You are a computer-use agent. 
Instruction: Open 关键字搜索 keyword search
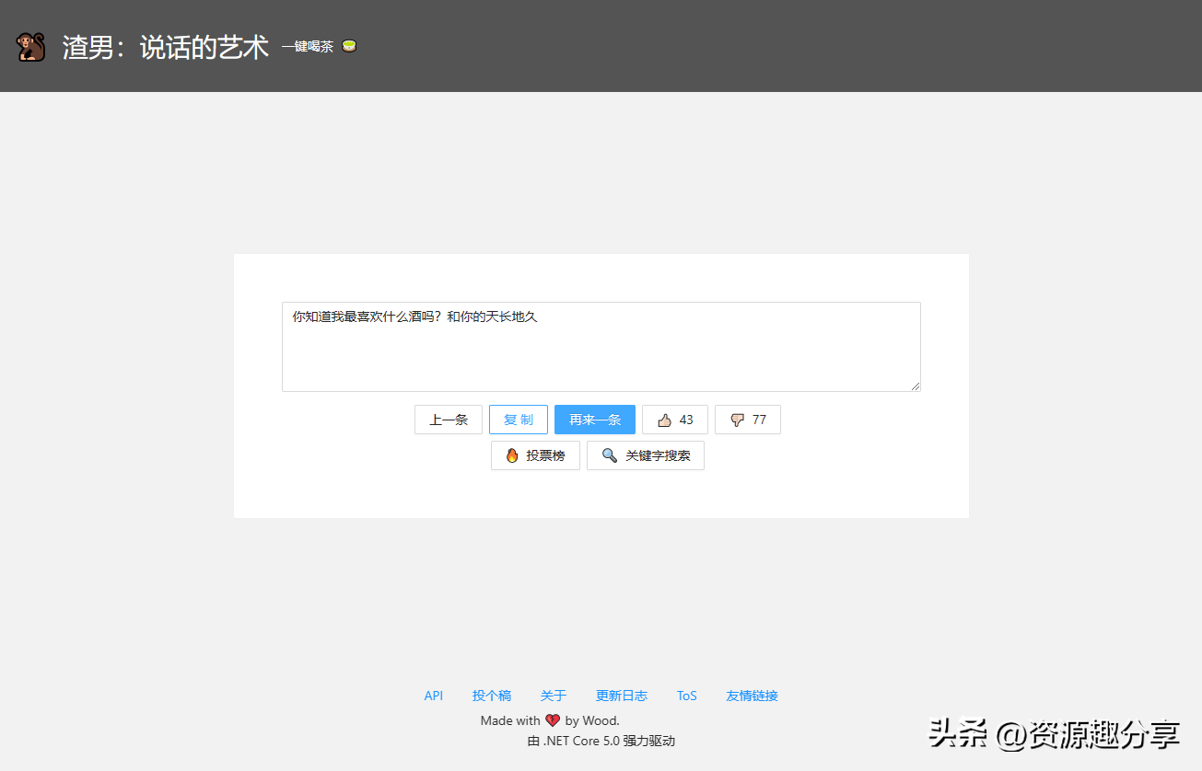pos(646,455)
